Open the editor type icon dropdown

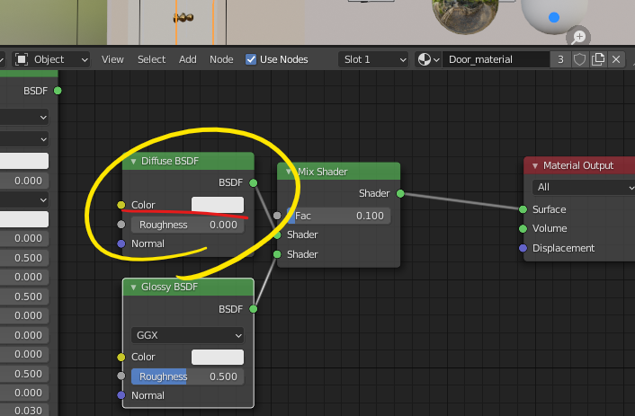click(x=4, y=59)
